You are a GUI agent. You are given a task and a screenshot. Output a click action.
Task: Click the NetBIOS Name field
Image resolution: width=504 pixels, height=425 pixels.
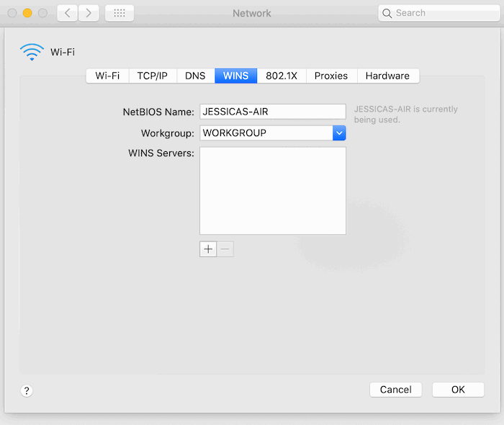point(273,112)
